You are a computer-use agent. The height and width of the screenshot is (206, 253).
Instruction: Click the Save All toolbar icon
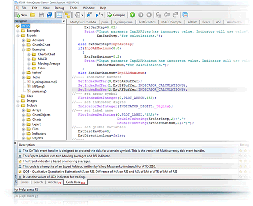click(x=49, y=15)
